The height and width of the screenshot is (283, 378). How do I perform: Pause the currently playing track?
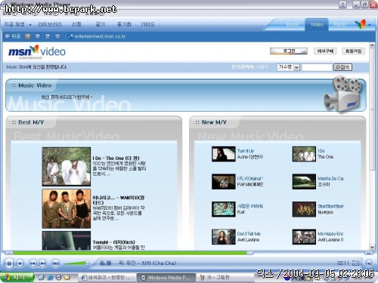click(9, 263)
